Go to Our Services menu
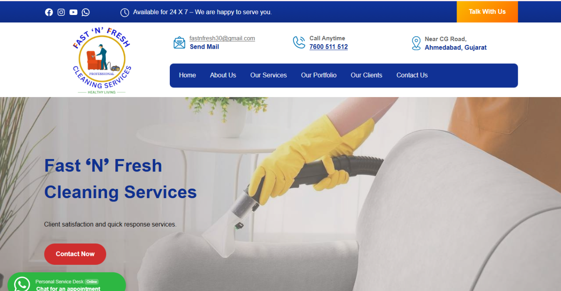Image resolution: width=561 pixels, height=291 pixels. coord(268,75)
